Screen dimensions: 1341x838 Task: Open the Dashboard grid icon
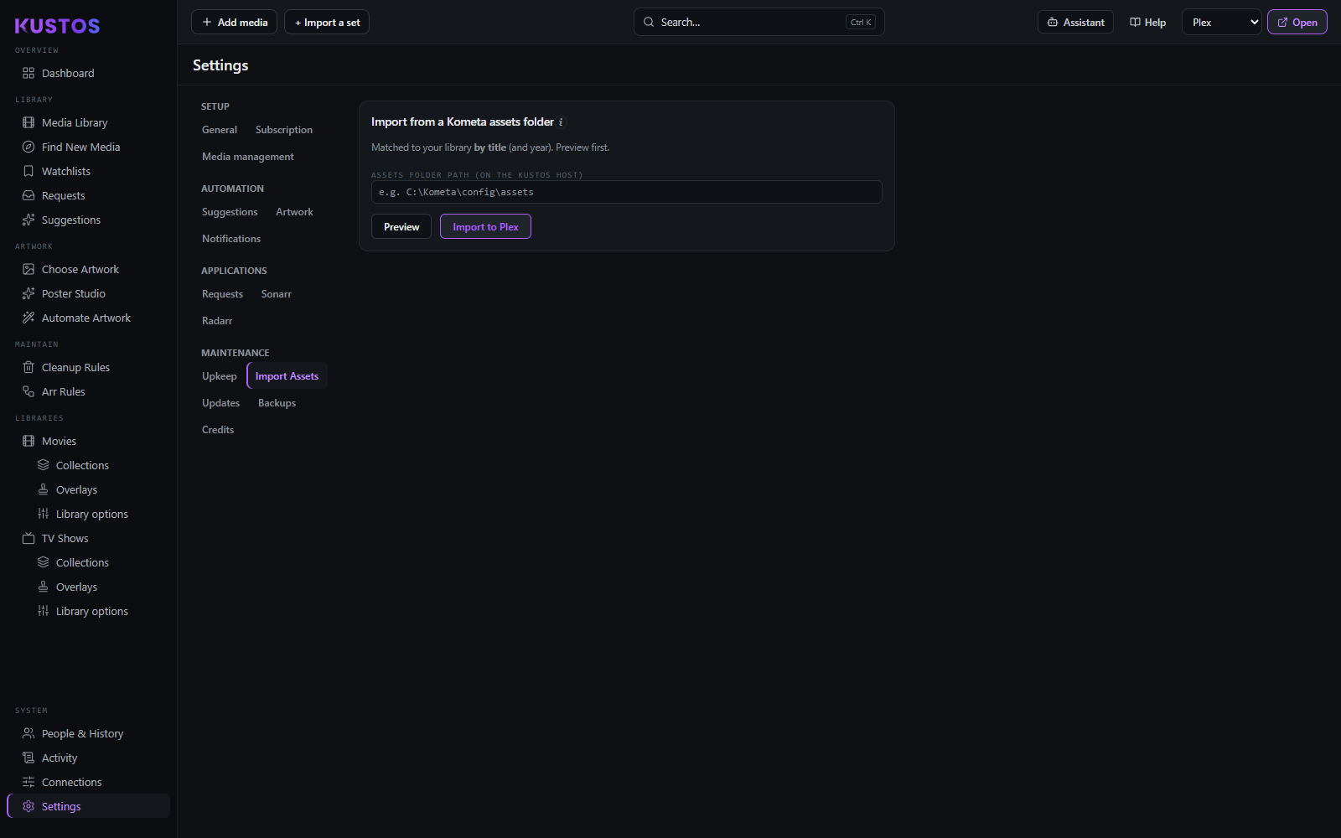28,73
